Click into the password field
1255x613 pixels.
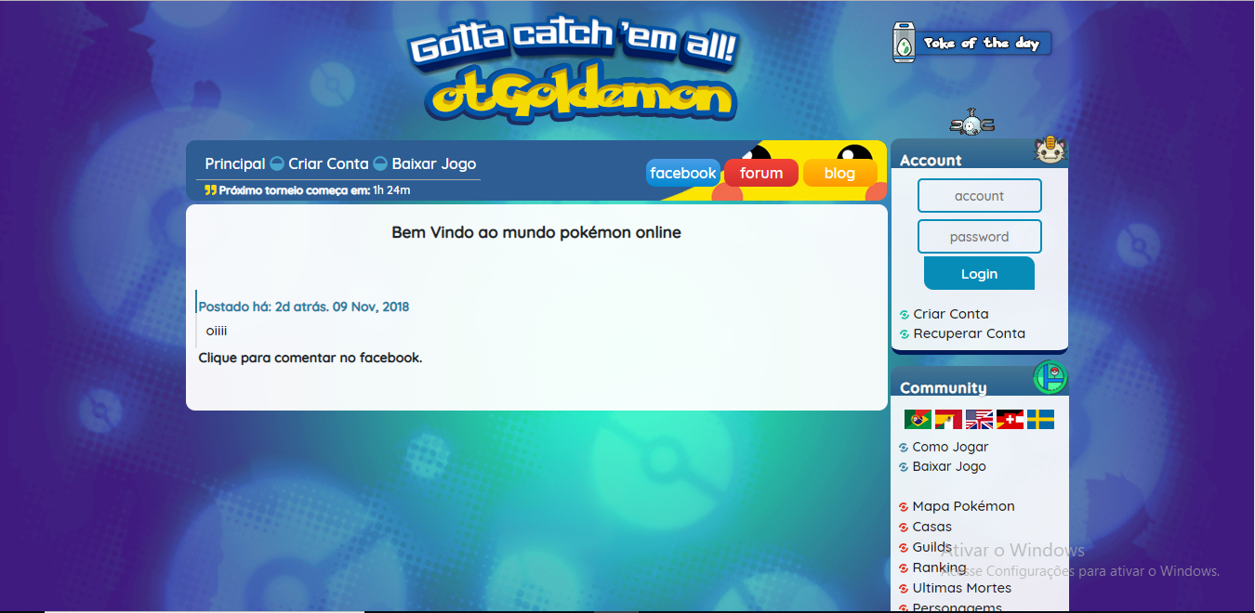coord(979,237)
